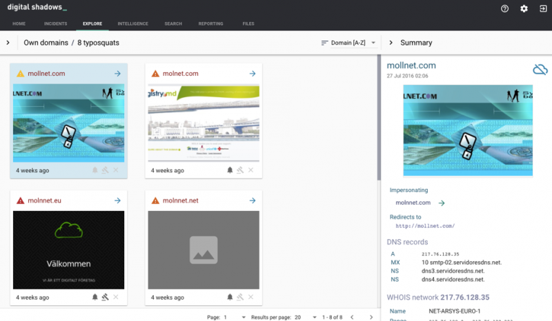Click the NS record dns3.servidoresdns.net.
Viewport: 552px width, 321px height.
(x=453, y=271)
